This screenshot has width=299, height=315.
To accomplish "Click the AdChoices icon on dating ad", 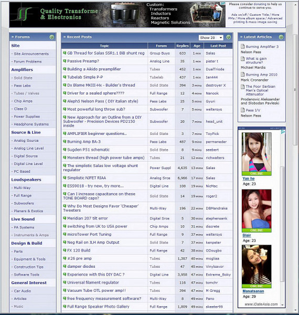I will point(283,132).
